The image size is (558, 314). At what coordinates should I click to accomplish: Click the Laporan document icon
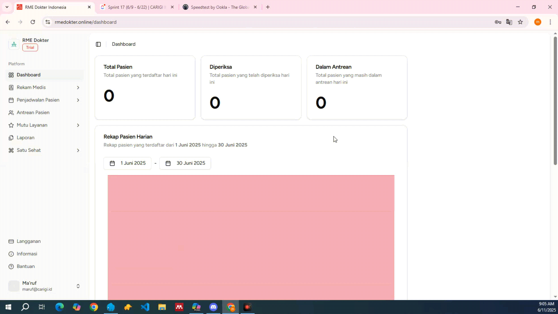tap(11, 138)
